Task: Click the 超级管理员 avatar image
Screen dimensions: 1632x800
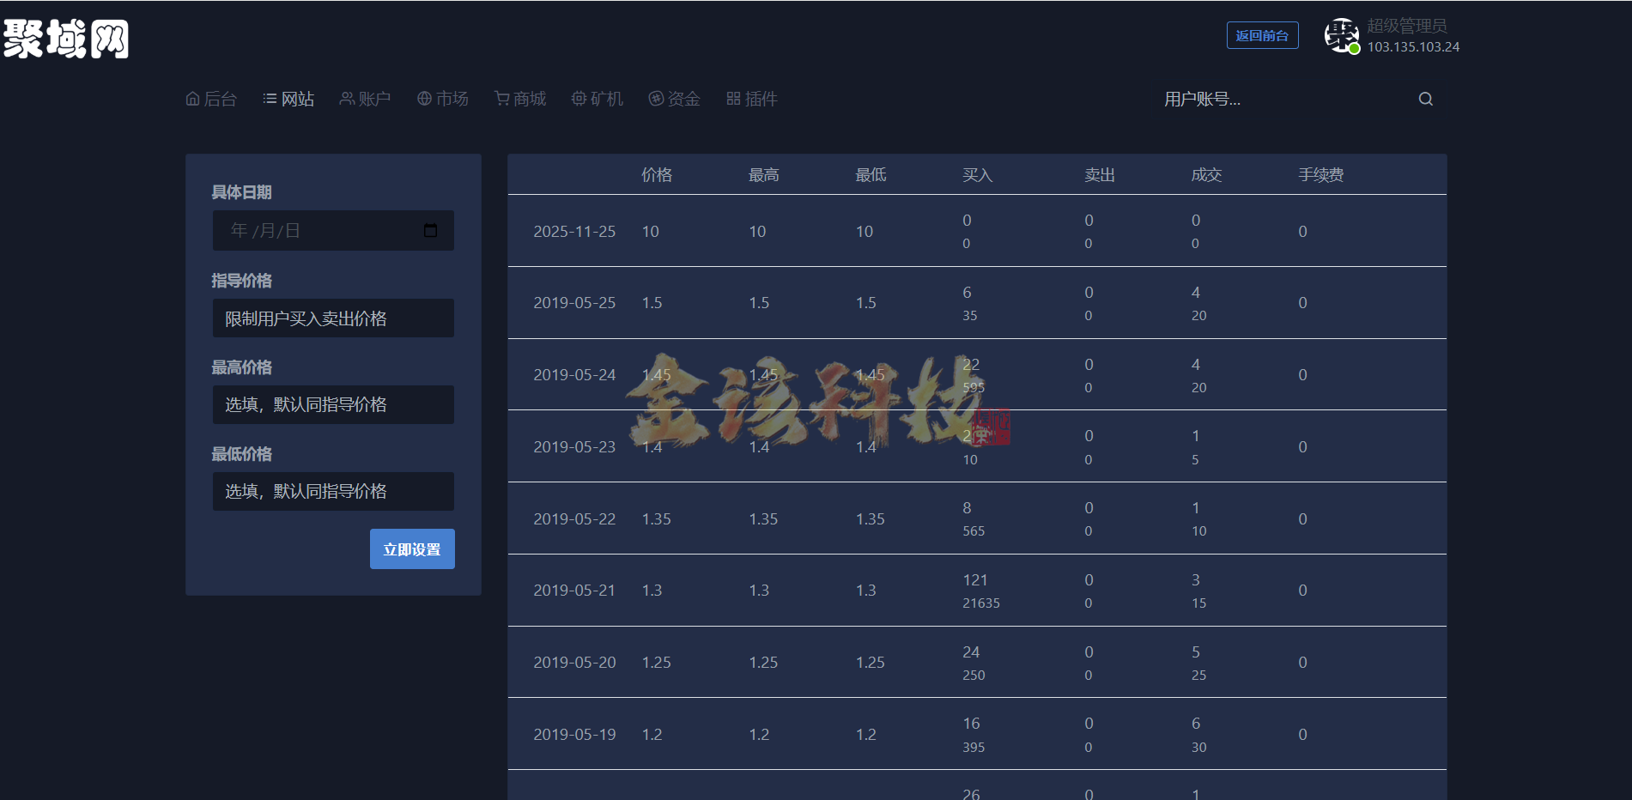Action: [1342, 35]
